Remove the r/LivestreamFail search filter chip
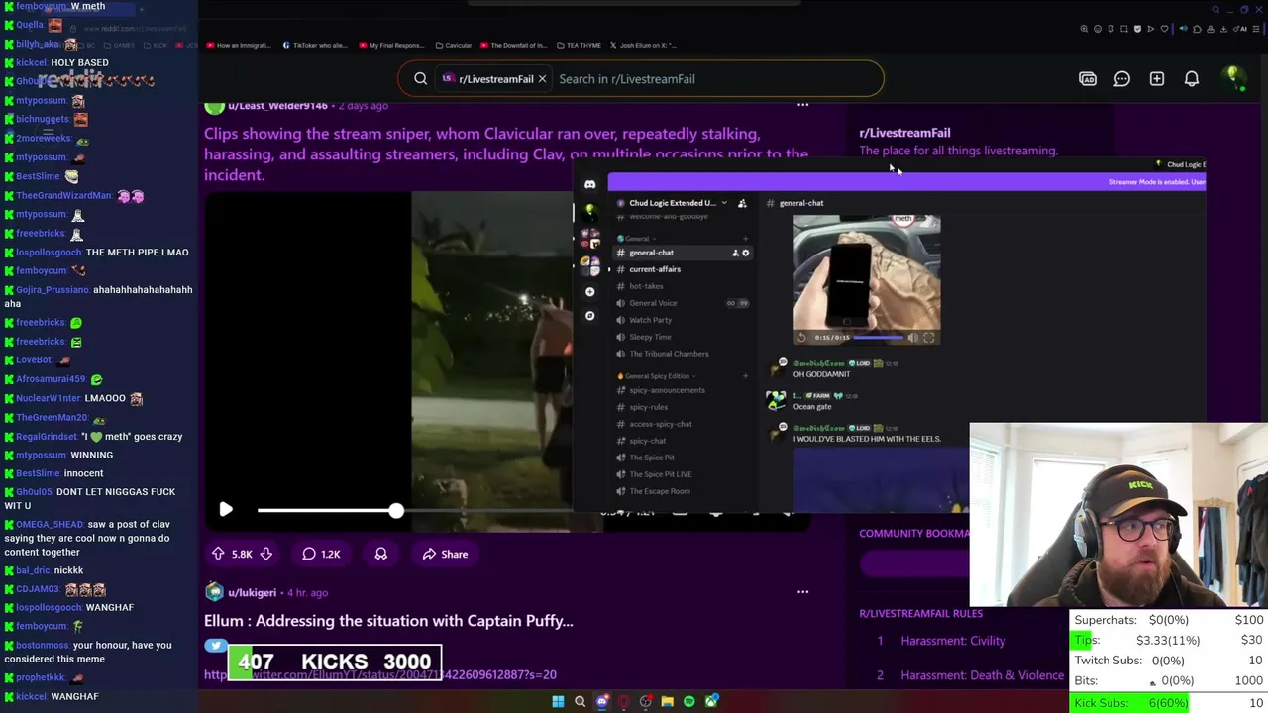 (542, 79)
